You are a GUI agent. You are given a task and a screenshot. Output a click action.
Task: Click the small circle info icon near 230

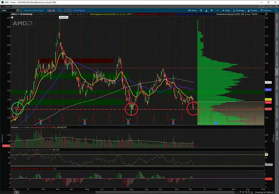(12, 18)
